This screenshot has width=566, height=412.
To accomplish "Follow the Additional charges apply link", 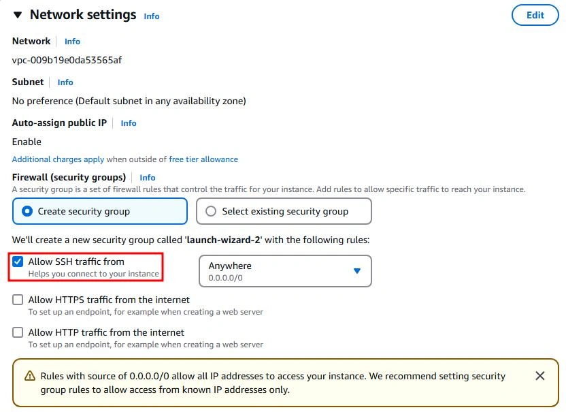I will pyautogui.click(x=58, y=159).
